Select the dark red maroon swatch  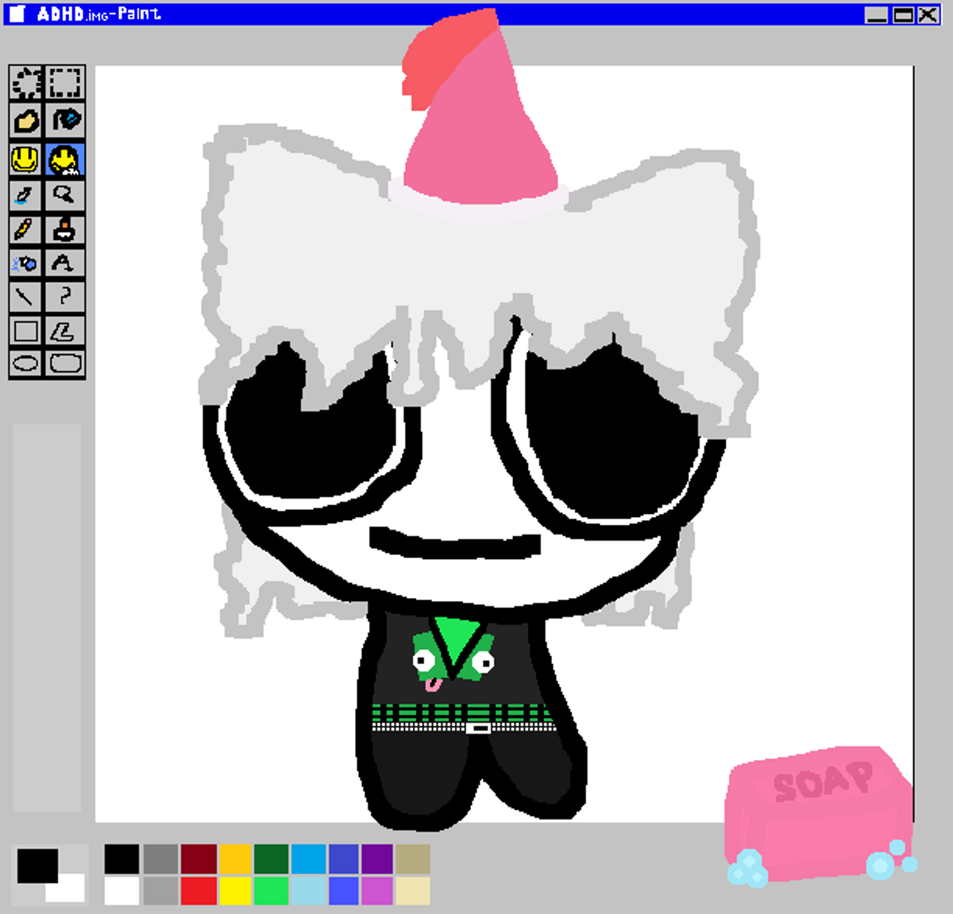pos(199,858)
